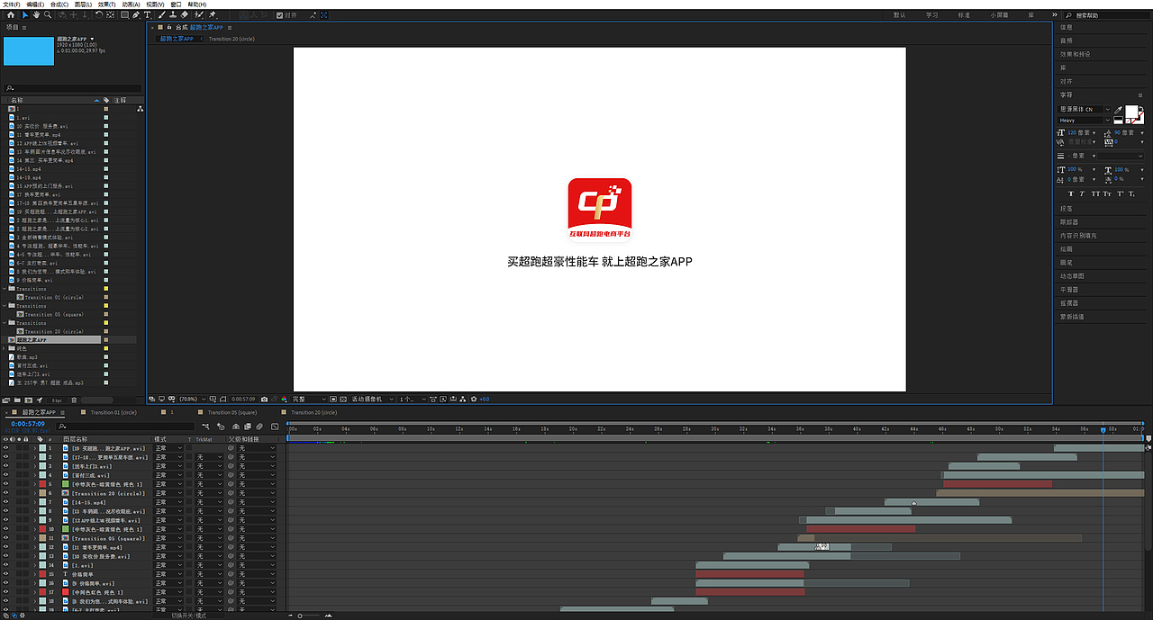Switch to Transition 05 (square) timeline tab
This screenshot has width=1153, height=620.
pyautogui.click(x=232, y=412)
